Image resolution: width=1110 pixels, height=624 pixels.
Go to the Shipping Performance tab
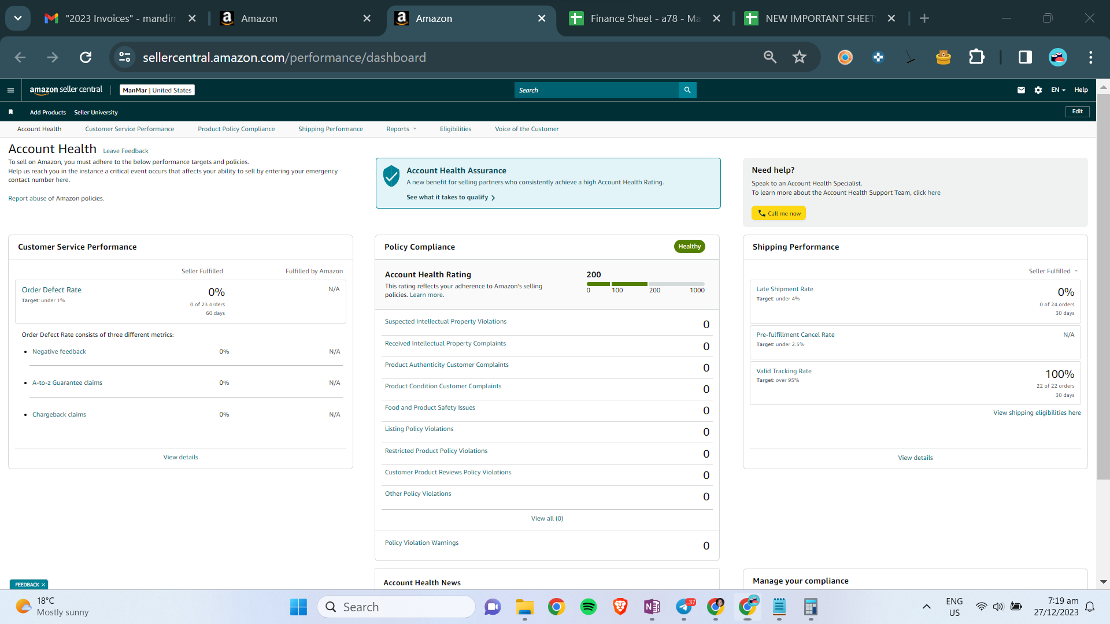click(x=331, y=129)
